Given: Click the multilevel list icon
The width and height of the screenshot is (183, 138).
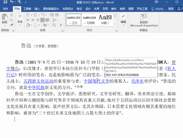Looking at the screenshot, I should [43, 15].
